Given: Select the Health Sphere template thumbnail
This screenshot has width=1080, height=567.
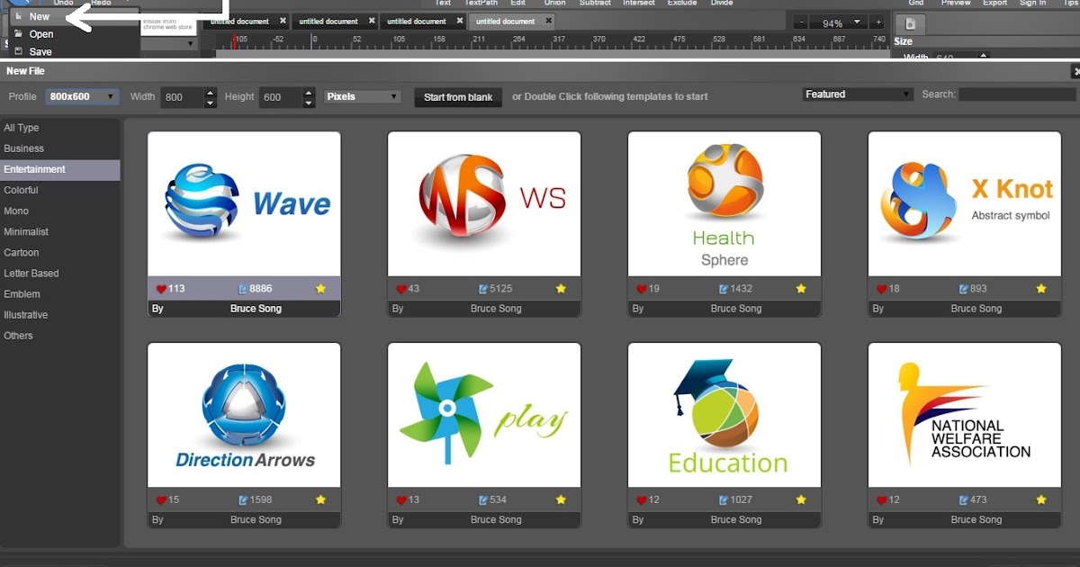Looking at the screenshot, I should pyautogui.click(x=724, y=204).
